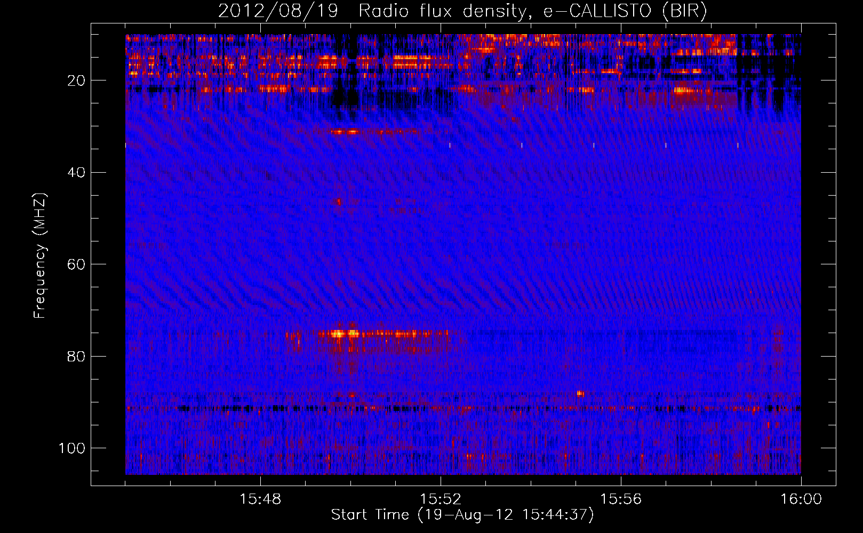This screenshot has width=863, height=533.
Task: Click the 40 MHz frequency tick label
Action: (x=76, y=172)
